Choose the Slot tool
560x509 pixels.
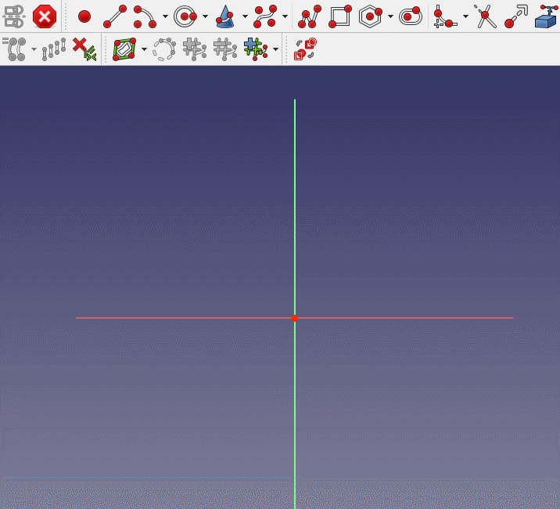410,16
